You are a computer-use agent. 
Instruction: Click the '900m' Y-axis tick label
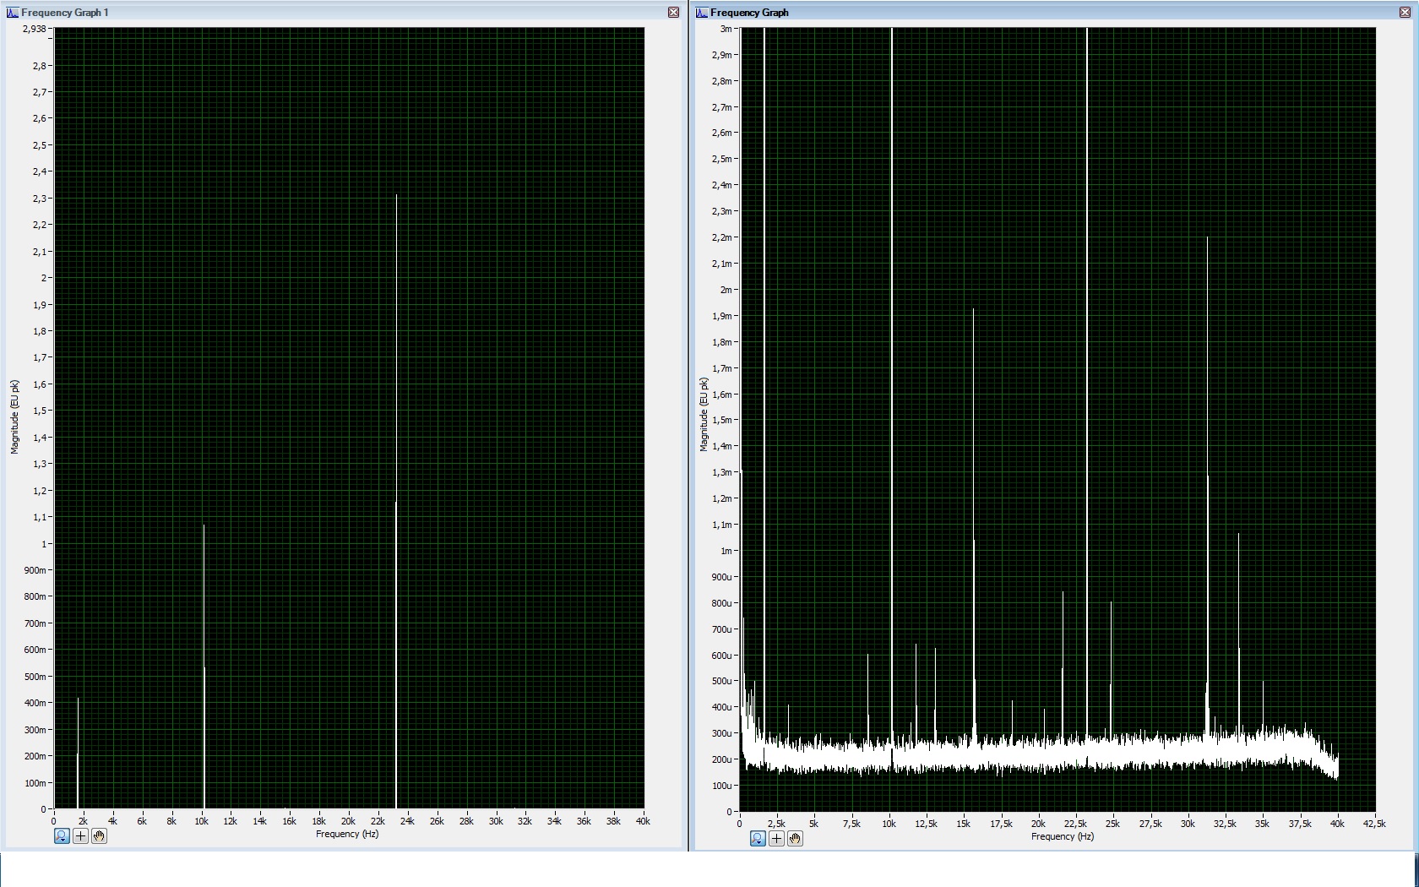coord(35,570)
